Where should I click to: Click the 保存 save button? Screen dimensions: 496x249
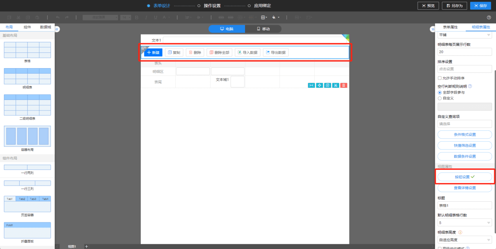coord(480,5)
